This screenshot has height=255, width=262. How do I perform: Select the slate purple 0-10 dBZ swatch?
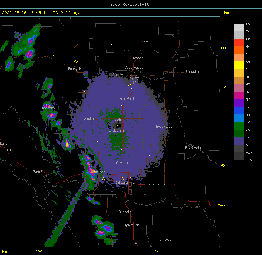(x=239, y=141)
